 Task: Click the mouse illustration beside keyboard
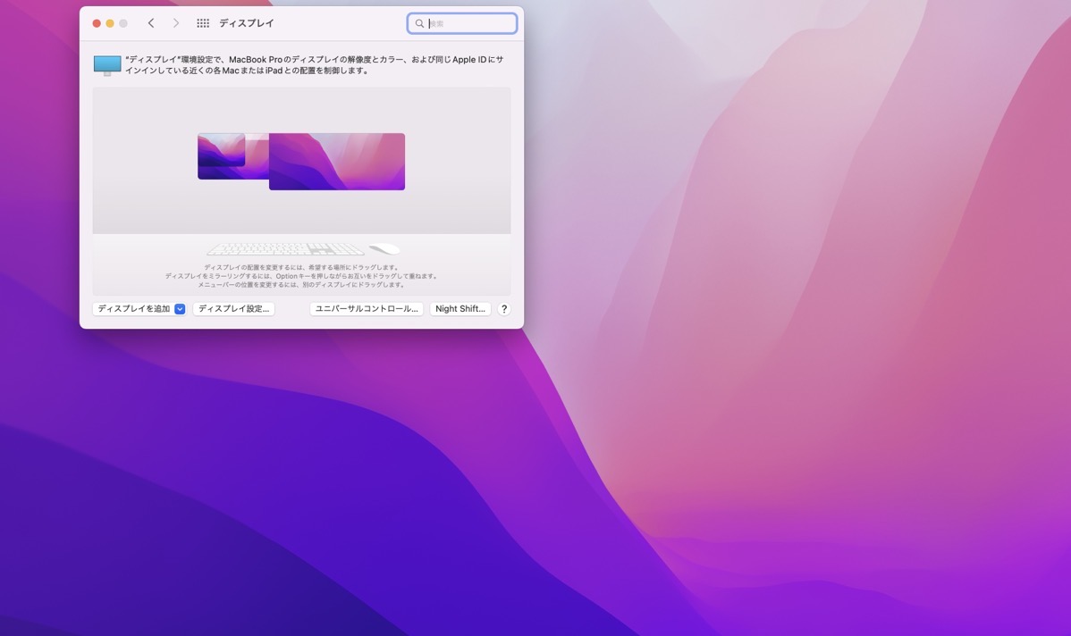pyautogui.click(x=384, y=249)
